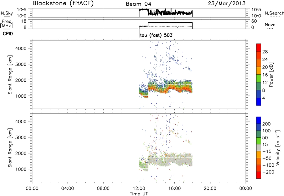Click the frequency step trace in second panel
This screenshot has width=284, height=196.
pyautogui.click(x=165, y=25)
